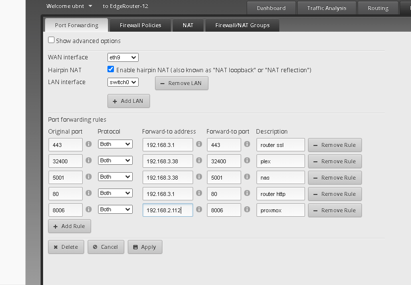The image size is (411, 285).
Task: Open the Traffic Analysis tab
Action: click(x=327, y=8)
